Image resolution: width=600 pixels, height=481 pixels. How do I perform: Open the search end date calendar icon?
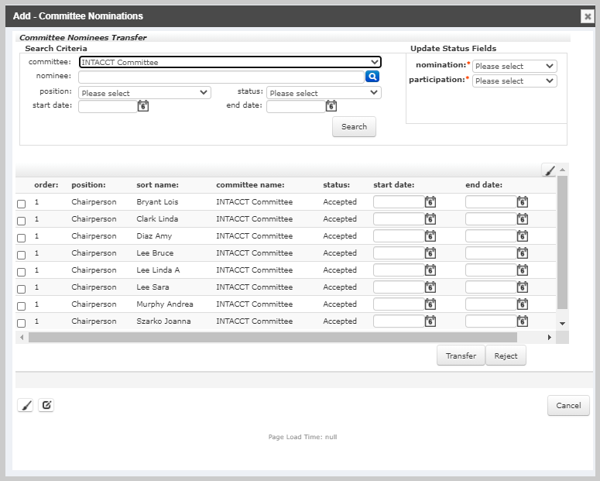[331, 106]
